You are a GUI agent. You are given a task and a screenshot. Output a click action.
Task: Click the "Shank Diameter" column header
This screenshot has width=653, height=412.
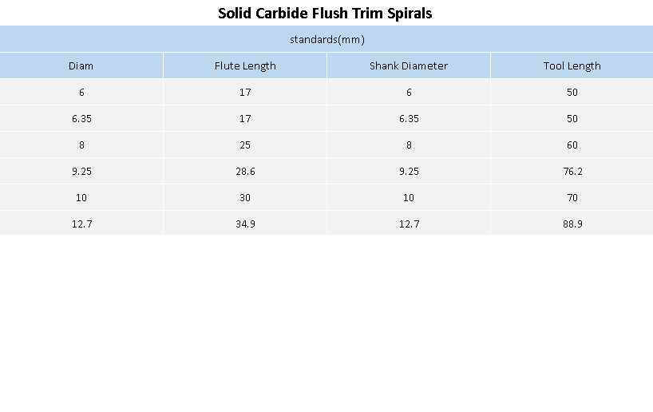tap(409, 65)
